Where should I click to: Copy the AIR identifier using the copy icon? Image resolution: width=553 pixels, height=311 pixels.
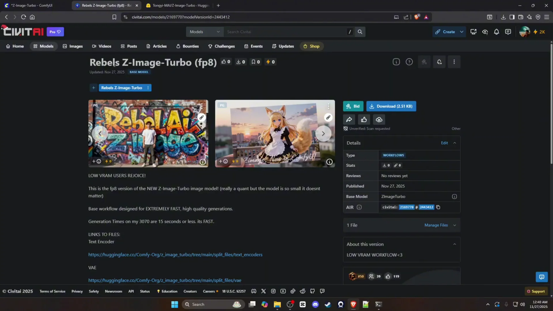coord(438,207)
